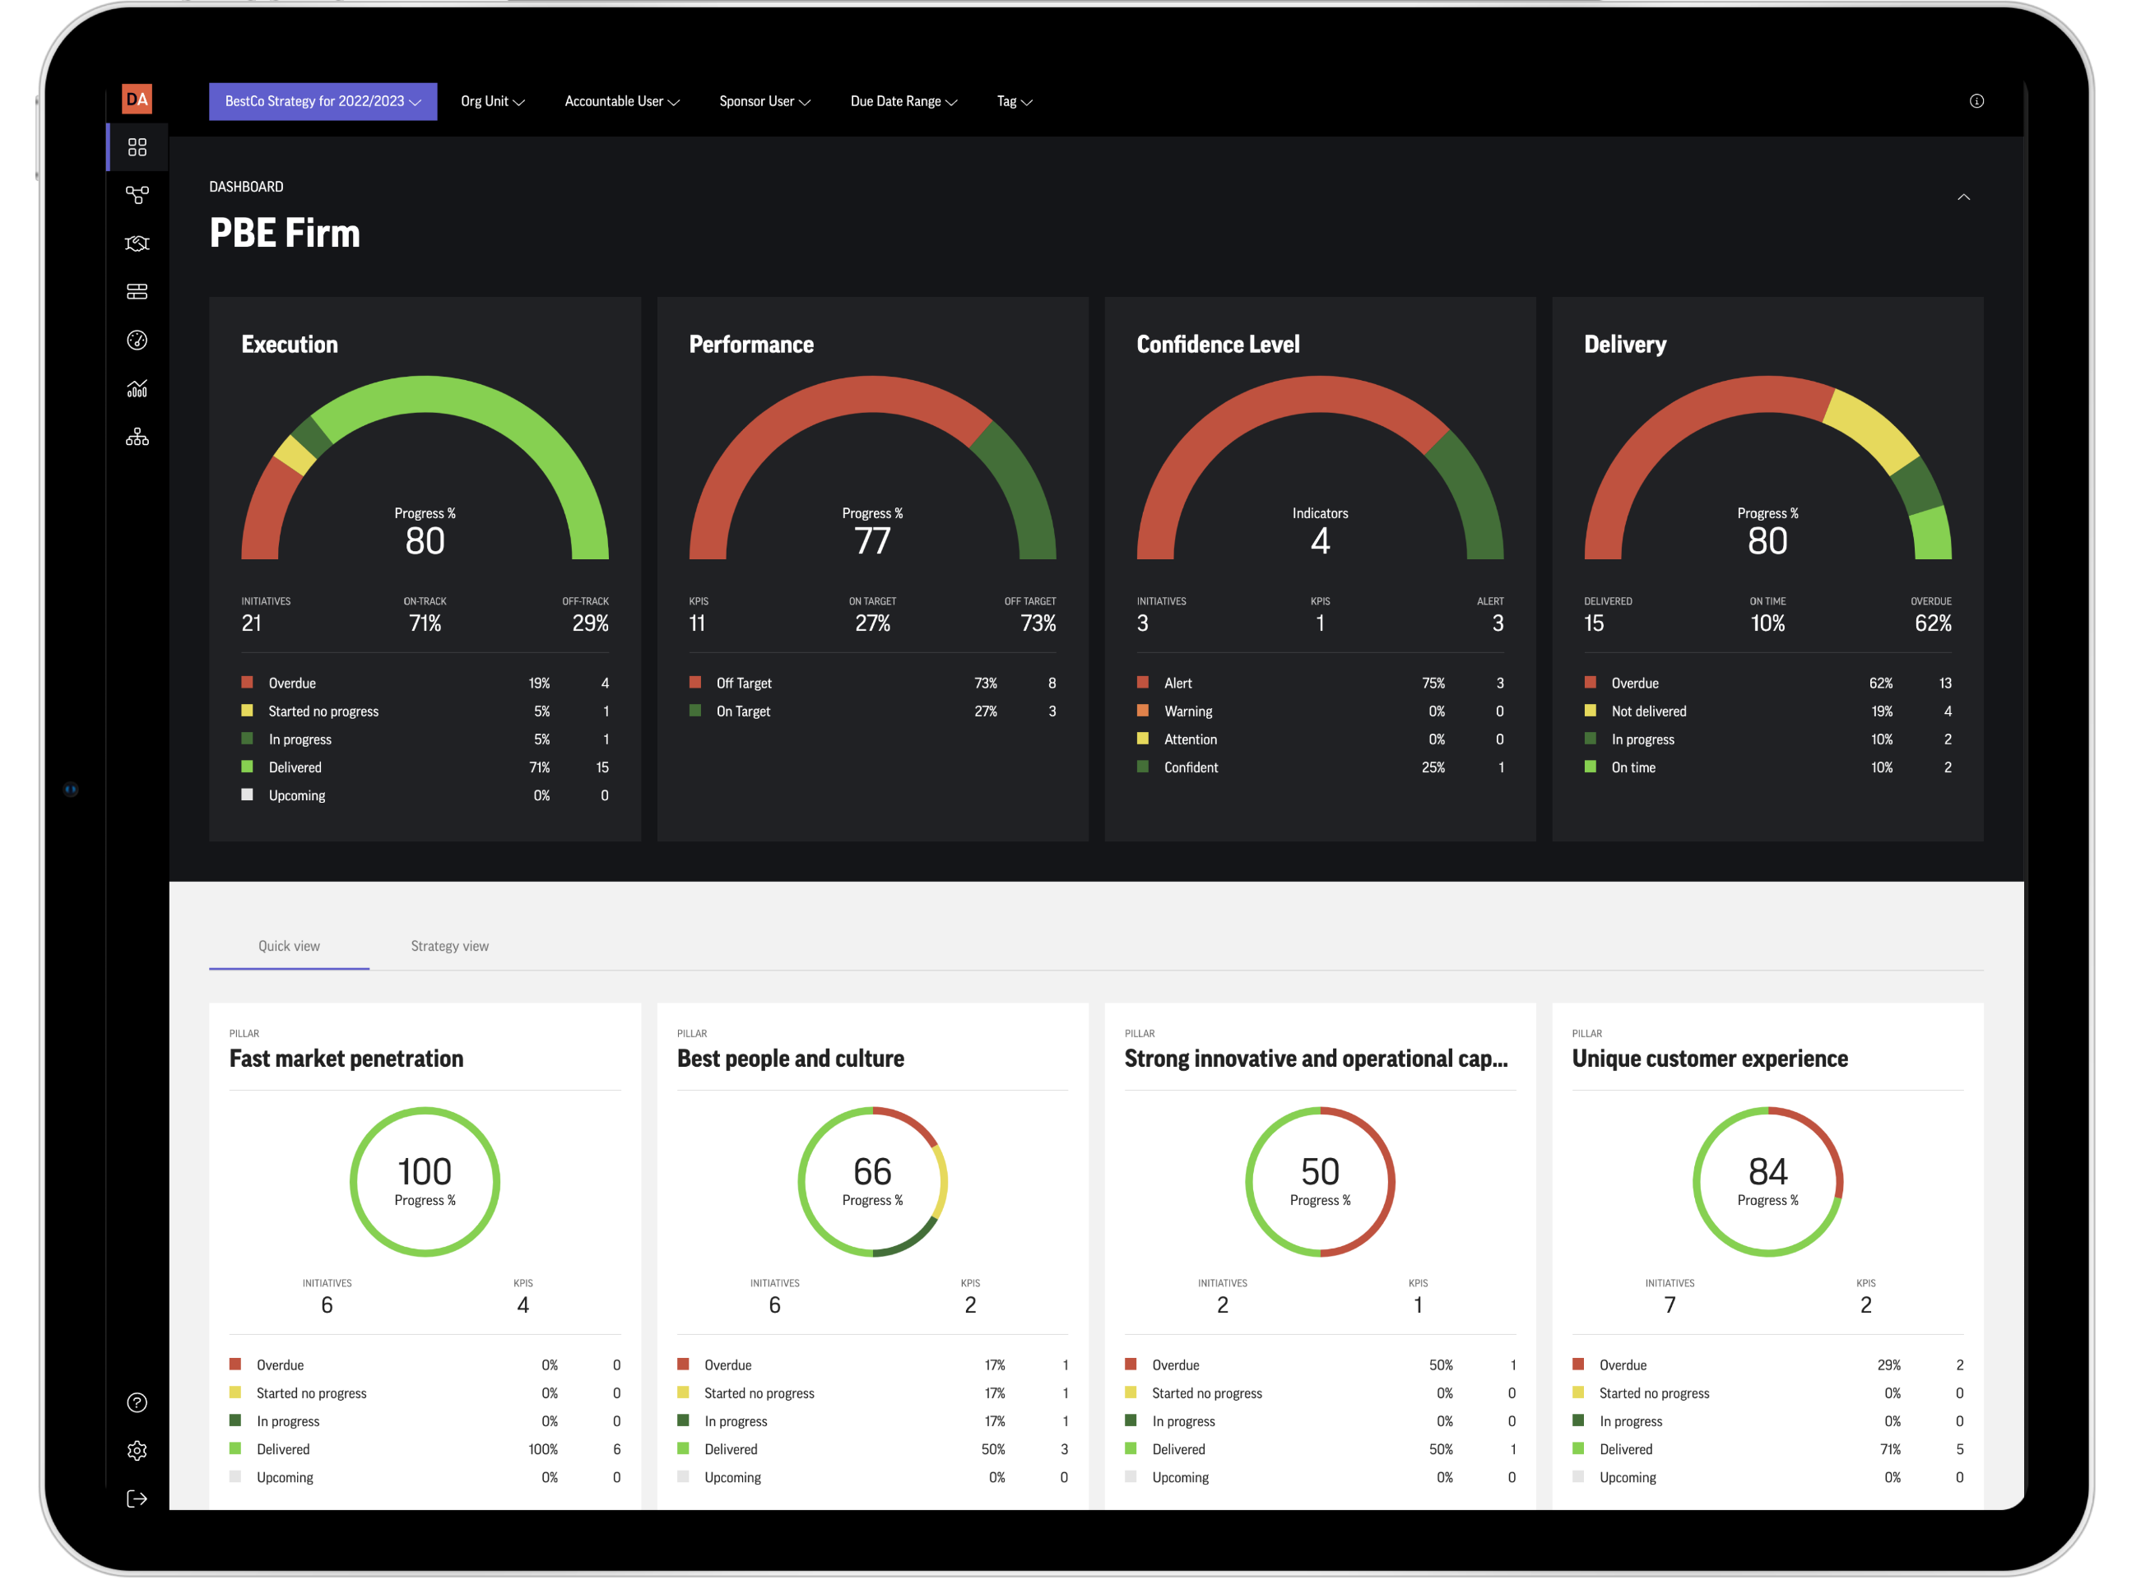The image size is (2141, 1594).
Task: Open the help question mark icon
Action: pyautogui.click(x=137, y=1403)
